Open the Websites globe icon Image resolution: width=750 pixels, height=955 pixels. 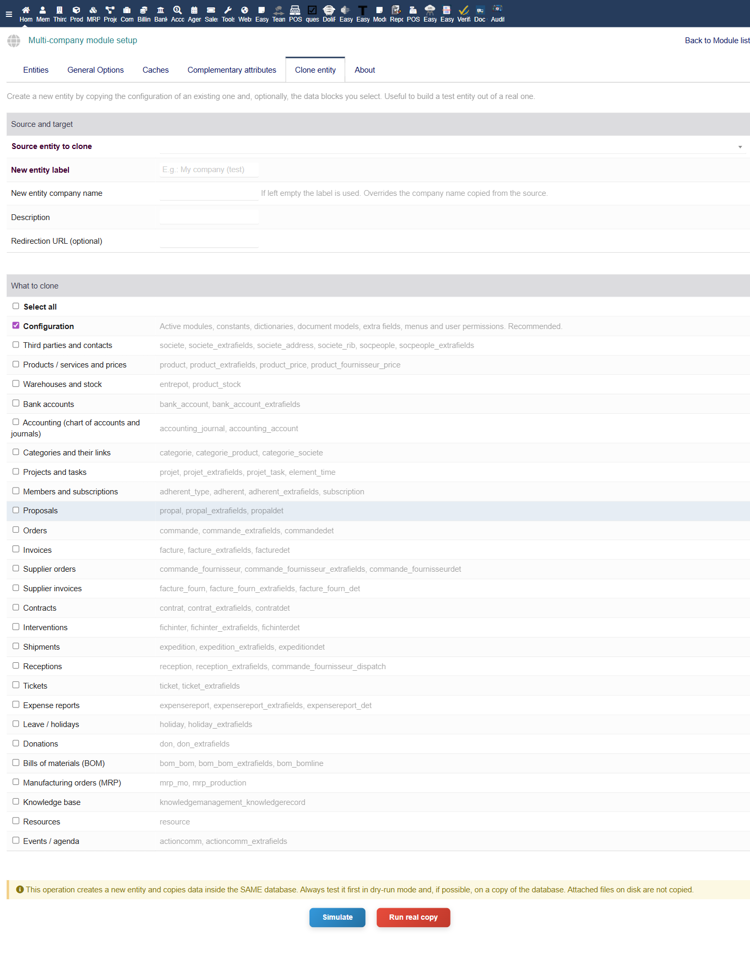pos(245,10)
